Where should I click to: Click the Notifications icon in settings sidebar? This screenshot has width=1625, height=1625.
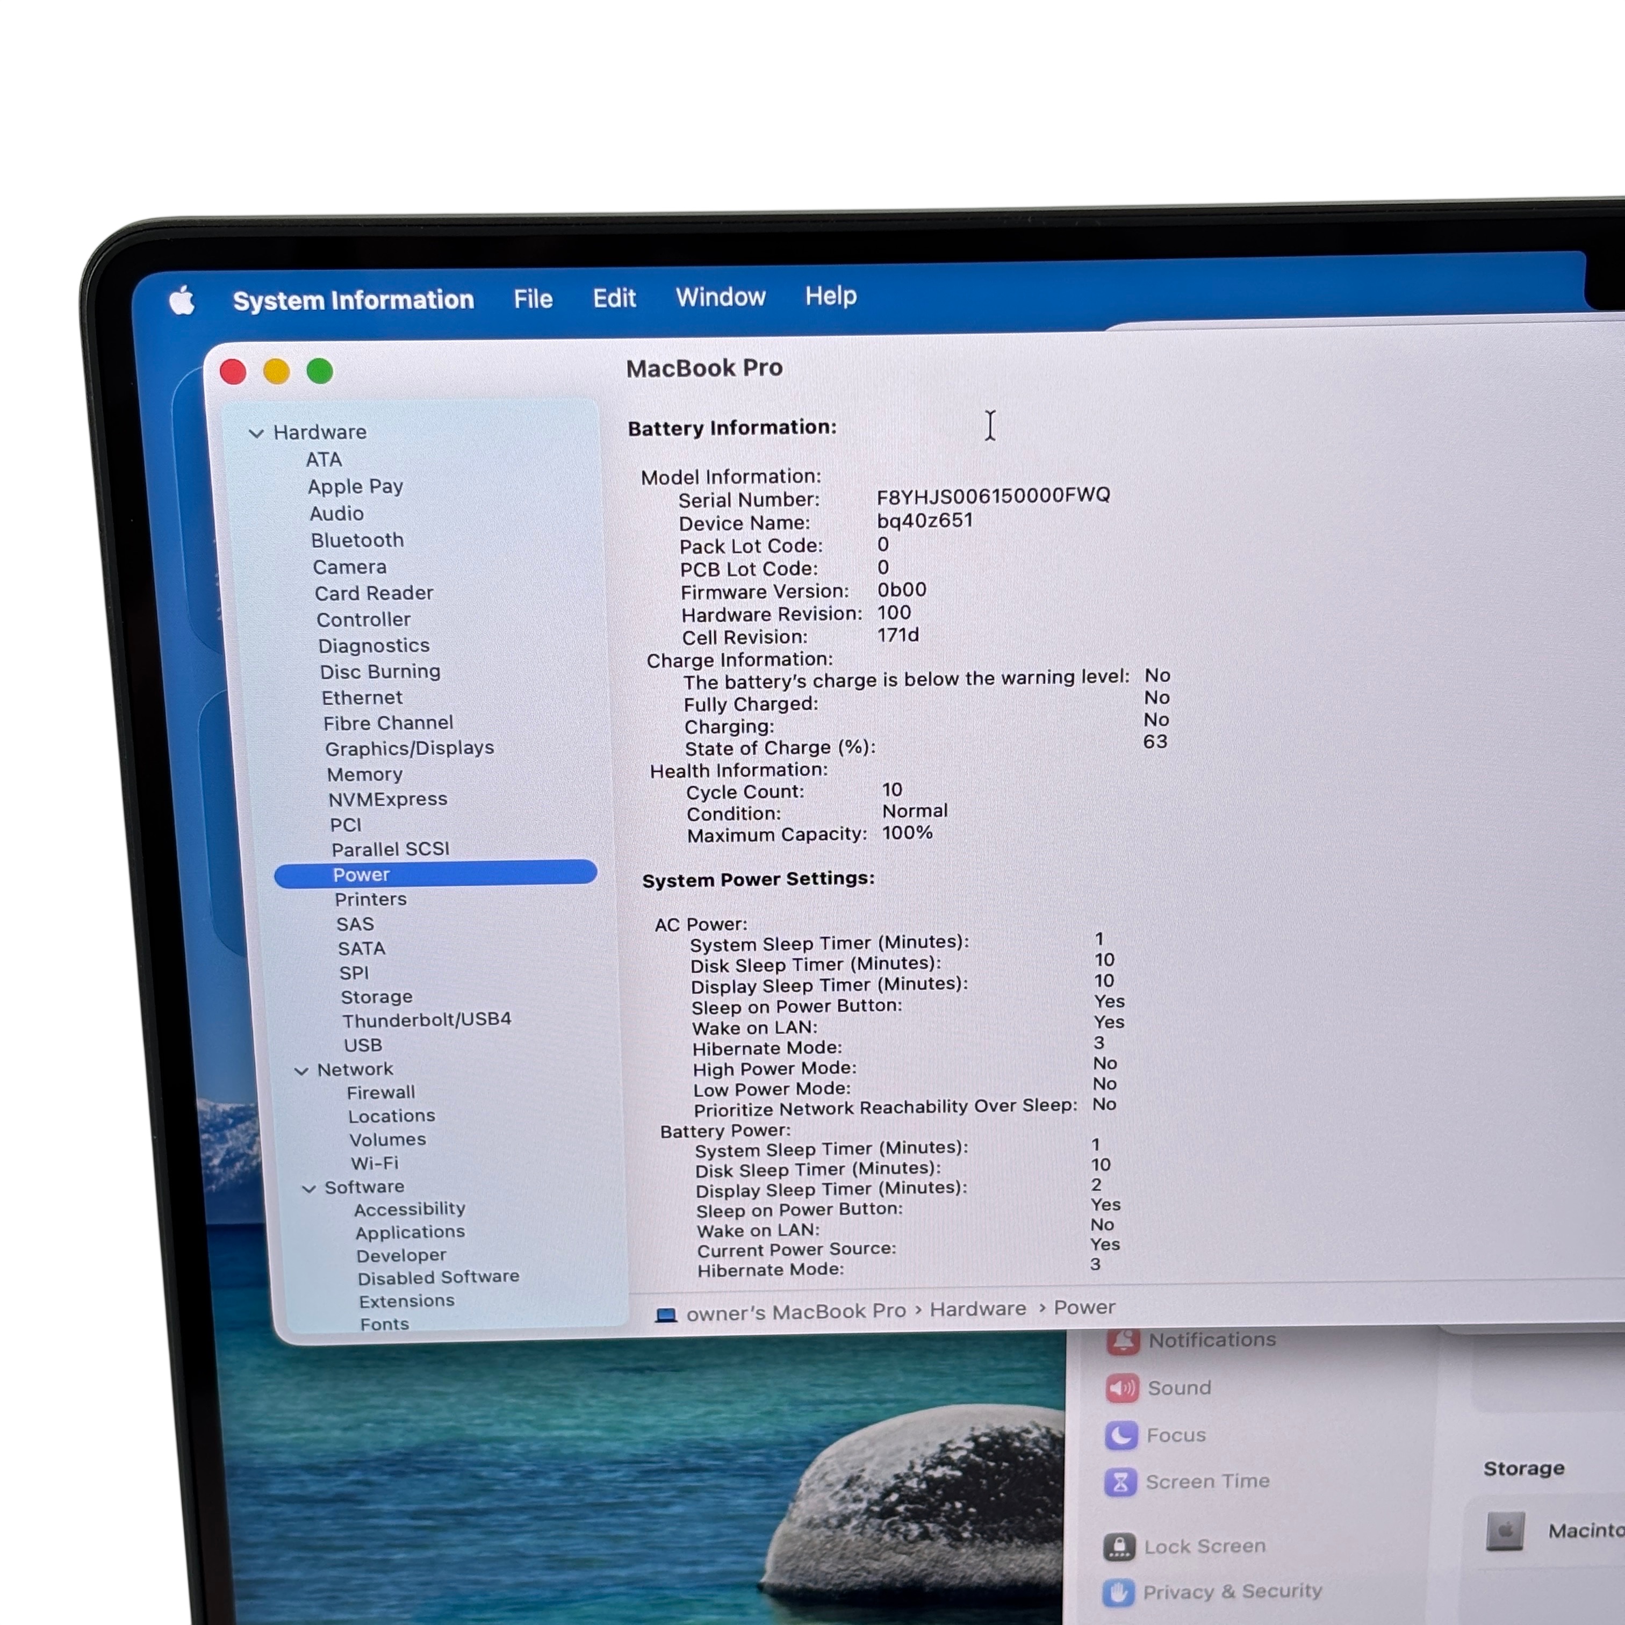[1123, 1341]
